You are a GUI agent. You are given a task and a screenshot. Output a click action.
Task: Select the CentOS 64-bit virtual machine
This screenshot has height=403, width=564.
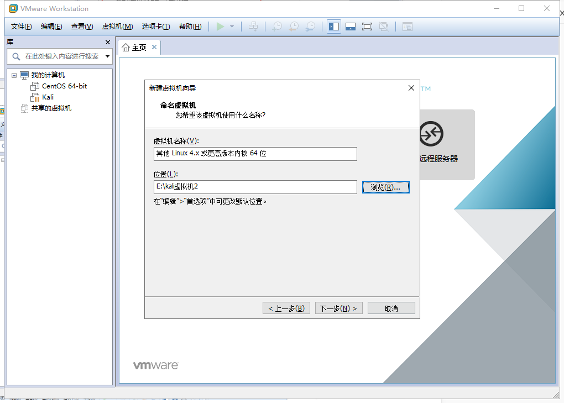(64, 86)
